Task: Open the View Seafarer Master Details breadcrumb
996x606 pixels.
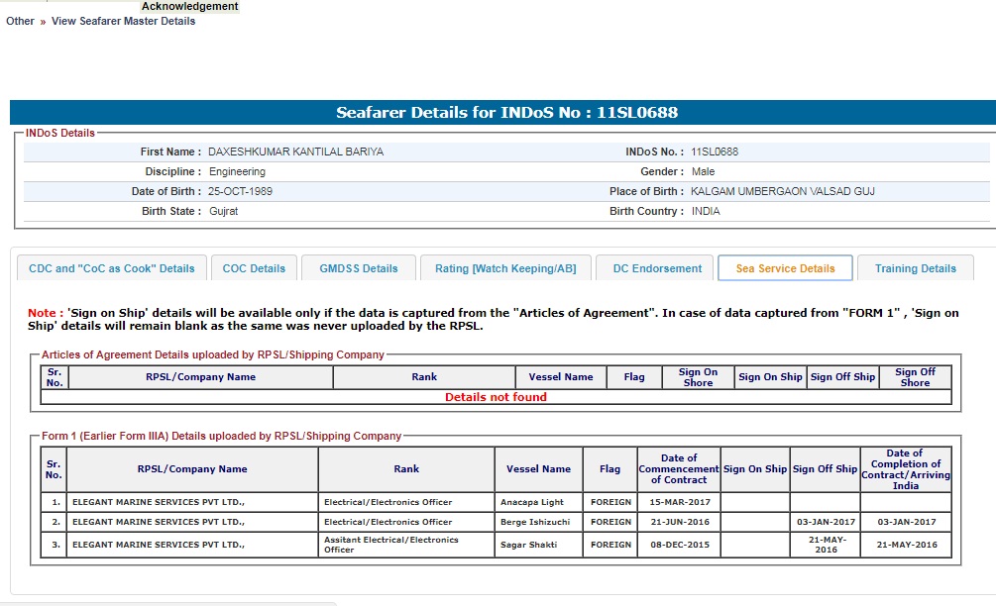Action: 123,21
